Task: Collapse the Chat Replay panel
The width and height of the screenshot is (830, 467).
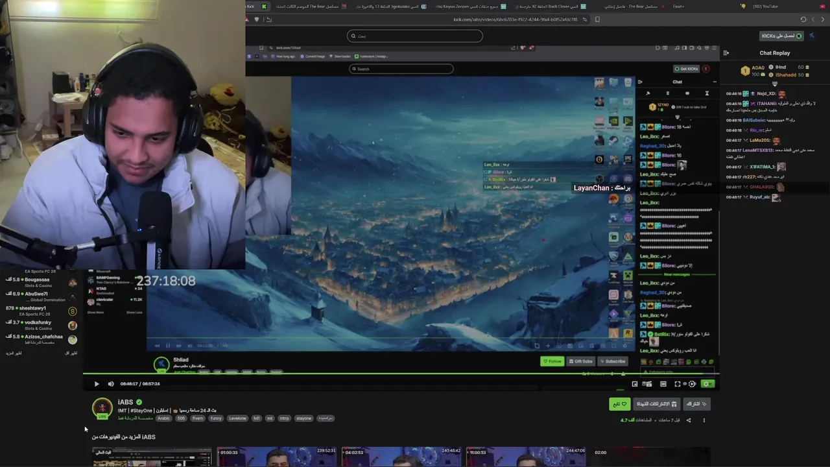Action: tap(726, 53)
